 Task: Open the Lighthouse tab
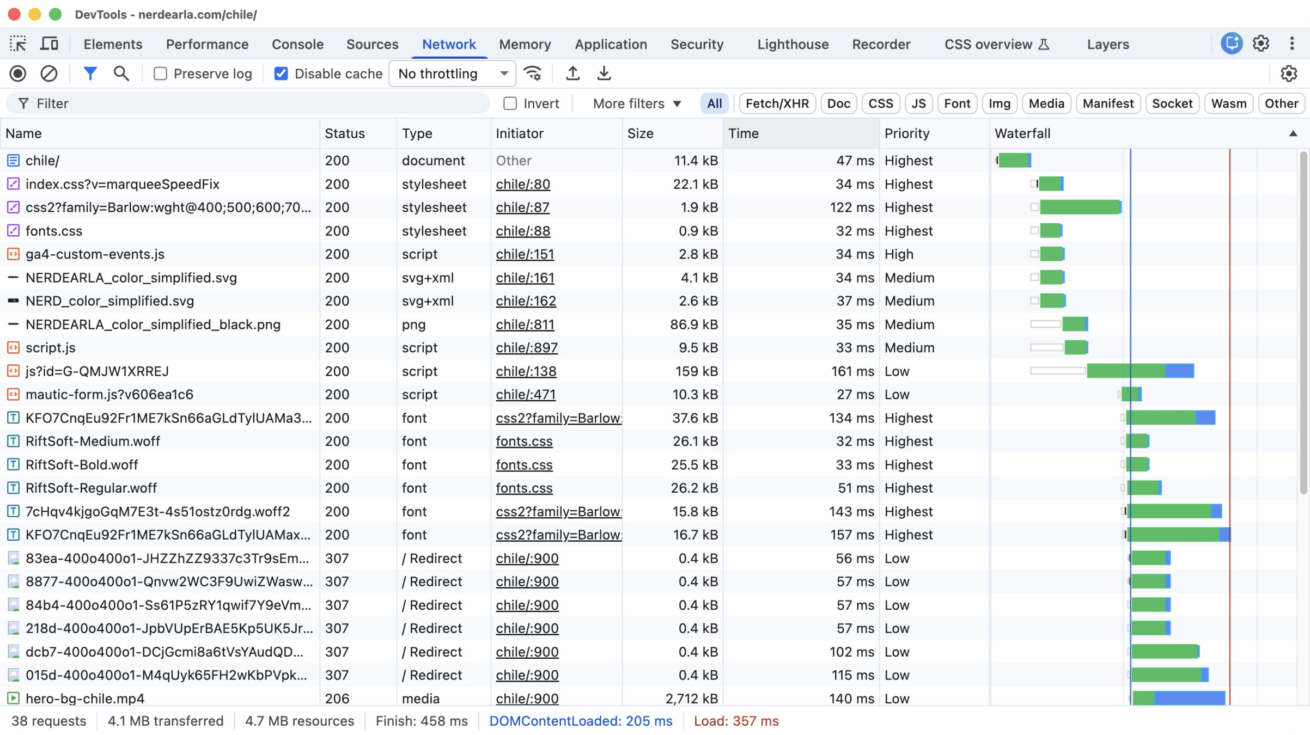point(793,44)
